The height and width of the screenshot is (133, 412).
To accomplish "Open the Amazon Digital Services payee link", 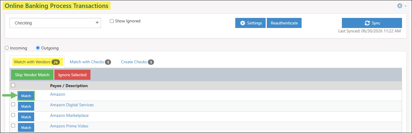I will [x=72, y=105].
